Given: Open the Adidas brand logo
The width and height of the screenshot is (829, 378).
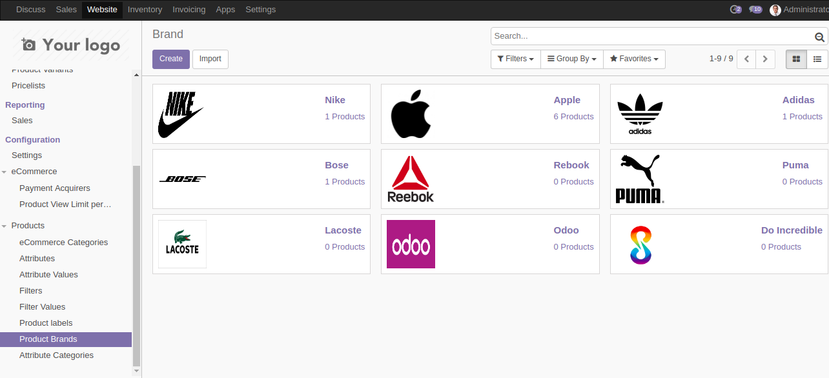Looking at the screenshot, I should [x=640, y=114].
